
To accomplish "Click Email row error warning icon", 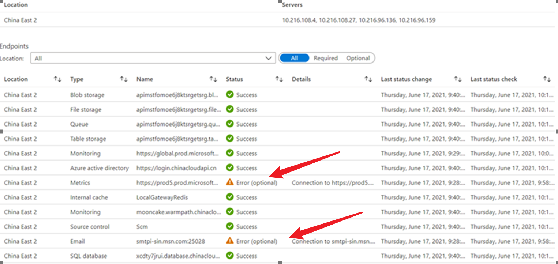I will tap(230, 241).
